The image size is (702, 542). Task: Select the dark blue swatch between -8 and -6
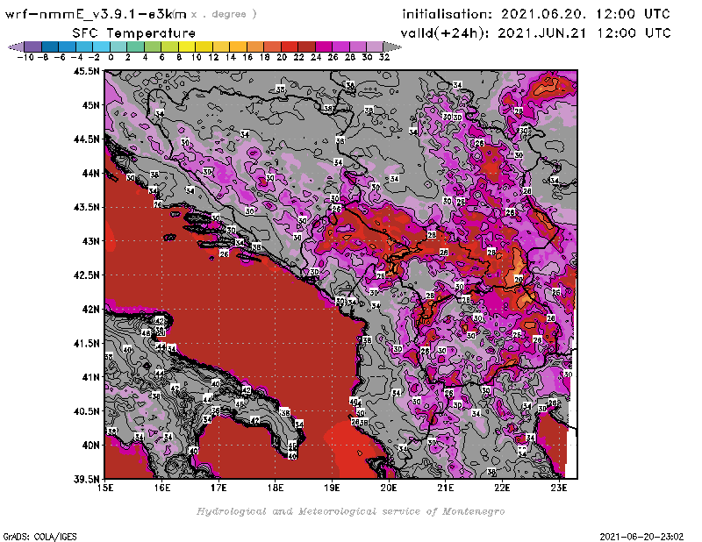click(50, 47)
